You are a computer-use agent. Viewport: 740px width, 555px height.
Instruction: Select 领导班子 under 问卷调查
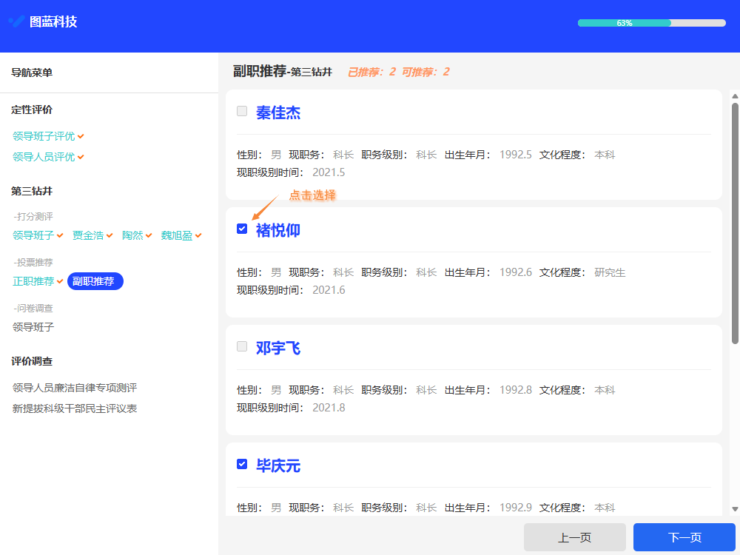33,327
